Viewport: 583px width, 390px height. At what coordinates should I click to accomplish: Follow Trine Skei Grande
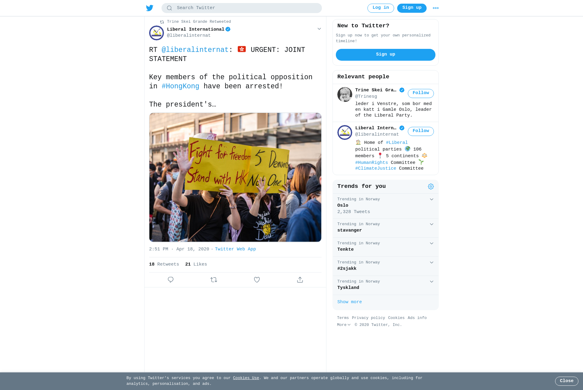pos(421,93)
